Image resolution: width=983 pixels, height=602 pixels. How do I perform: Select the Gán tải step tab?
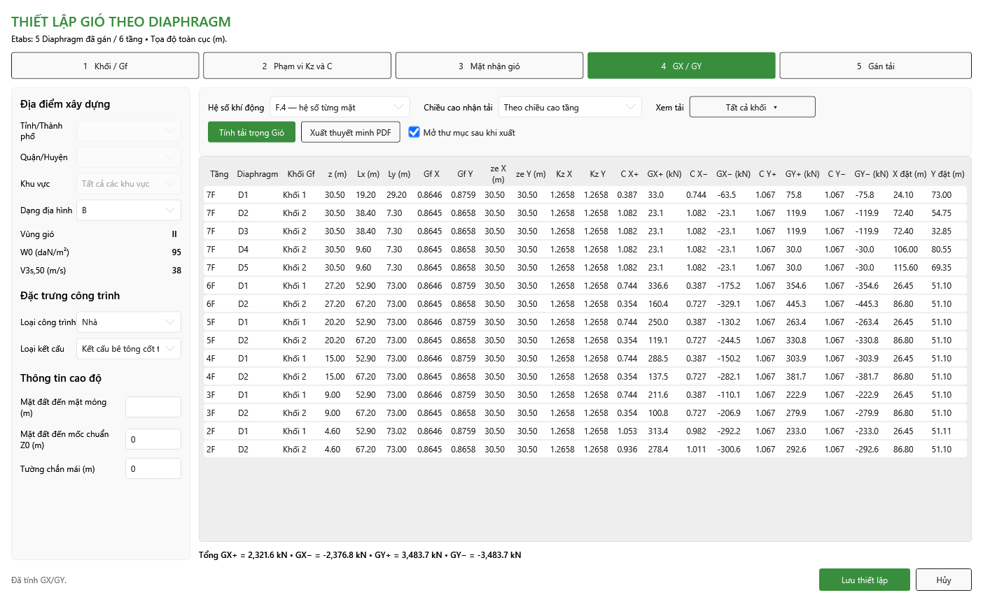point(875,66)
